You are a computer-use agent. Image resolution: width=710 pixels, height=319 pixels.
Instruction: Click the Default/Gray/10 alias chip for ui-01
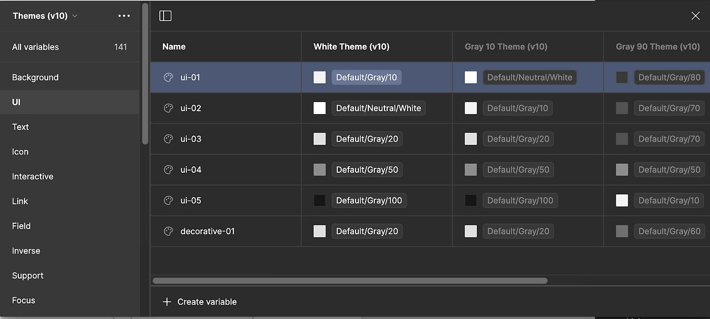point(366,77)
